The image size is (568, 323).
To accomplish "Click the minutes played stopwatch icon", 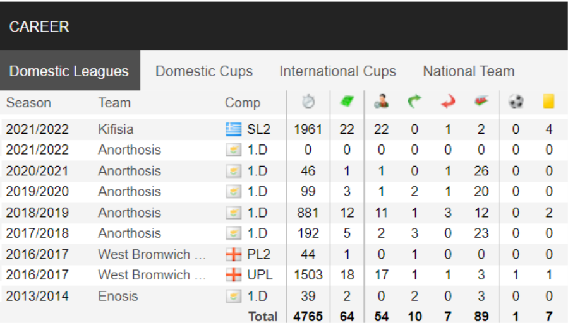I will (x=308, y=102).
